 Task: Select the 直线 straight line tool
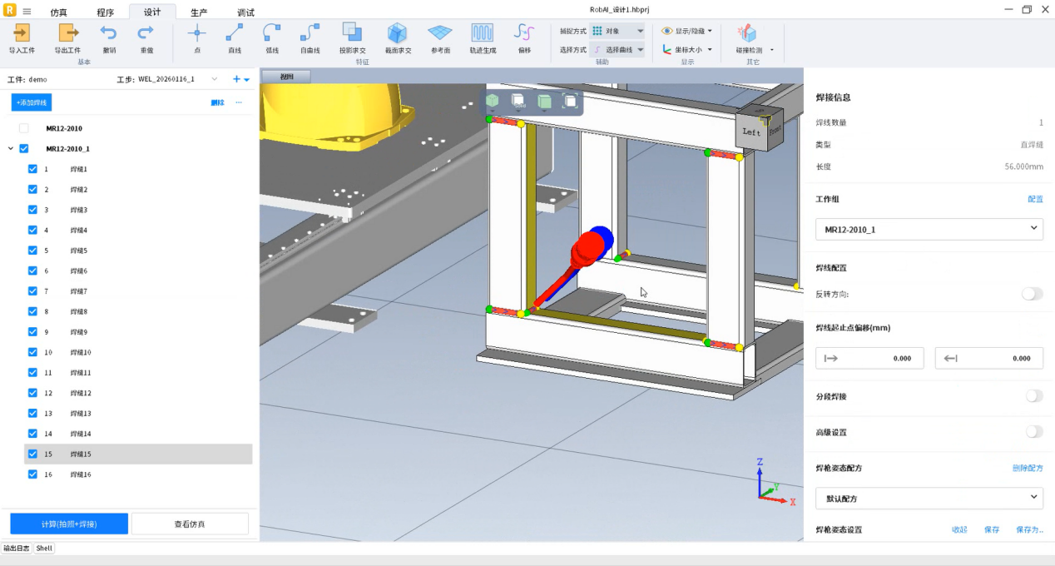pyautogui.click(x=235, y=33)
